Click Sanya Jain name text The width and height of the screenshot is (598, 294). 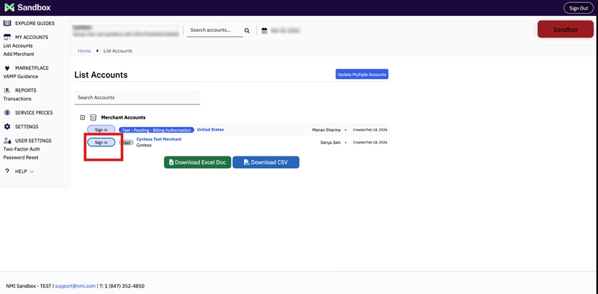coord(331,143)
